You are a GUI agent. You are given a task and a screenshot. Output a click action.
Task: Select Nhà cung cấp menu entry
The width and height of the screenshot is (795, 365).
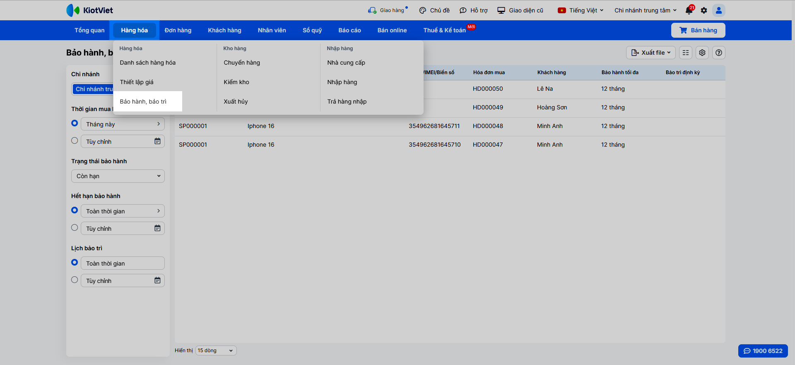346,63
